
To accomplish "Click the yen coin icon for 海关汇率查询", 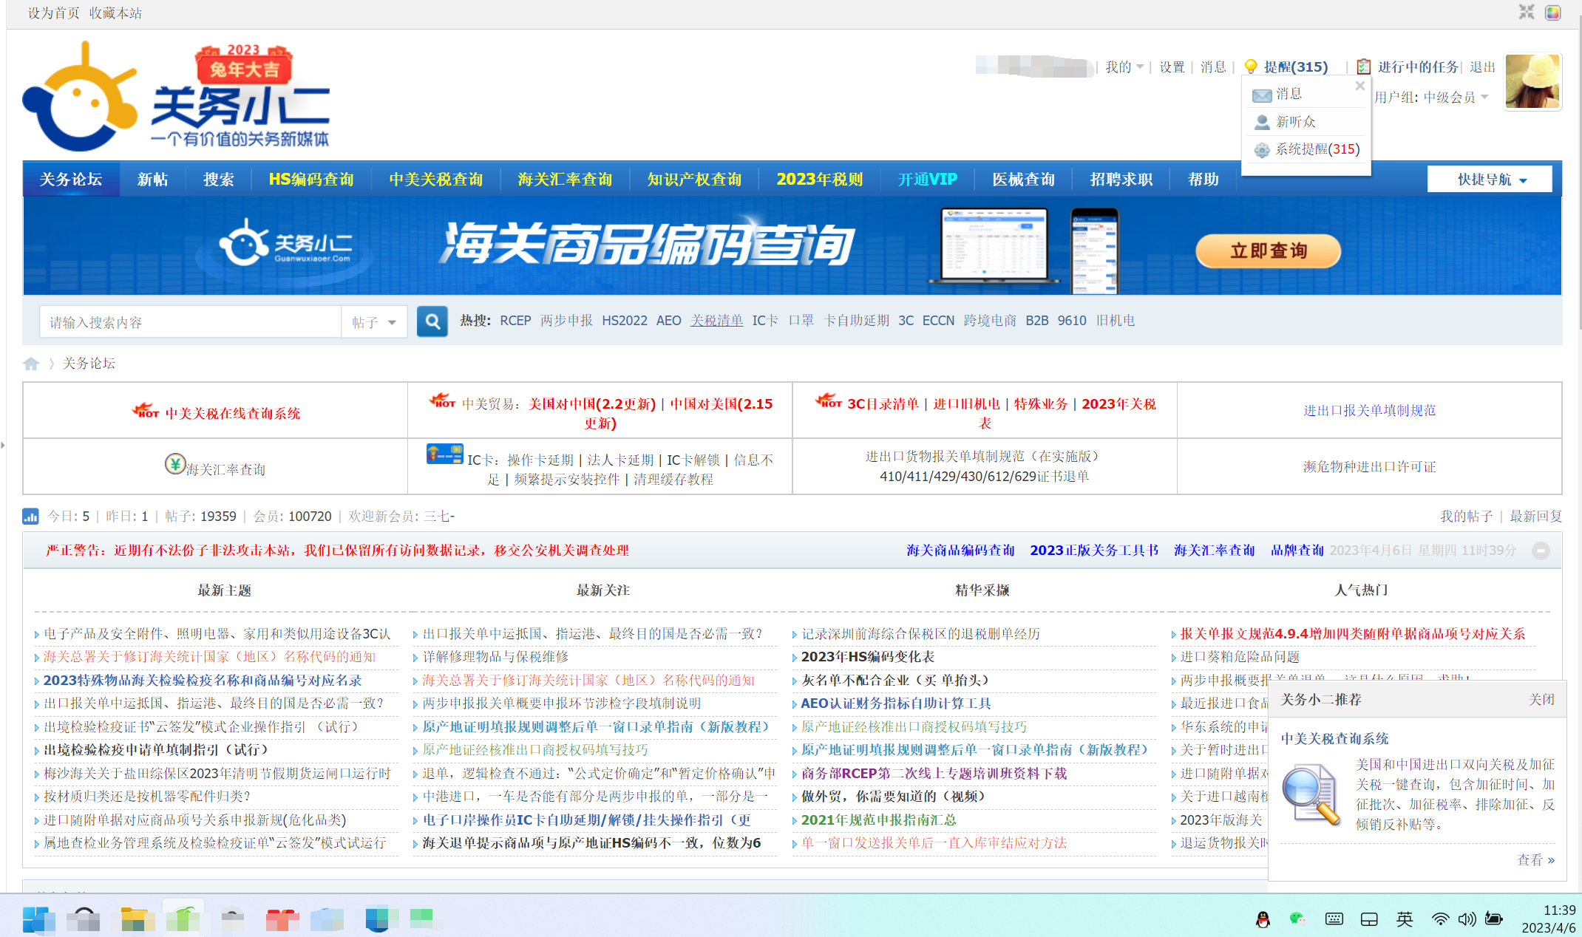I will click(175, 464).
